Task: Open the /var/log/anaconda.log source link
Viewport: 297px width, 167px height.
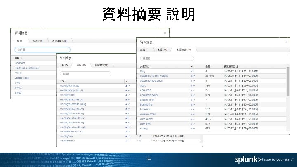Action: pos(71,100)
